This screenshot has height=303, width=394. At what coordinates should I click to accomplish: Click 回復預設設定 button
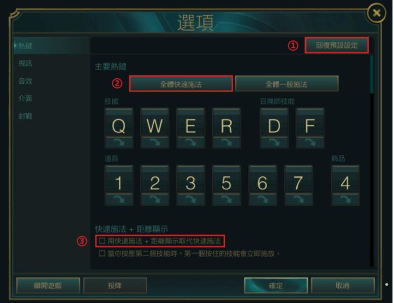(337, 45)
